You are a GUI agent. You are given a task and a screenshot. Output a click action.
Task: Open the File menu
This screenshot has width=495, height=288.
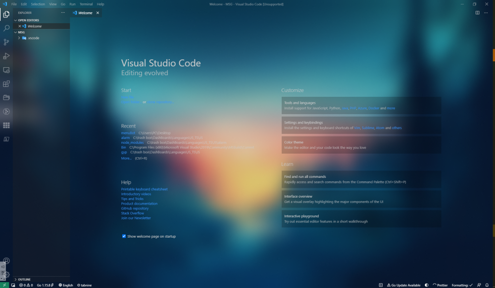(x=14, y=4)
